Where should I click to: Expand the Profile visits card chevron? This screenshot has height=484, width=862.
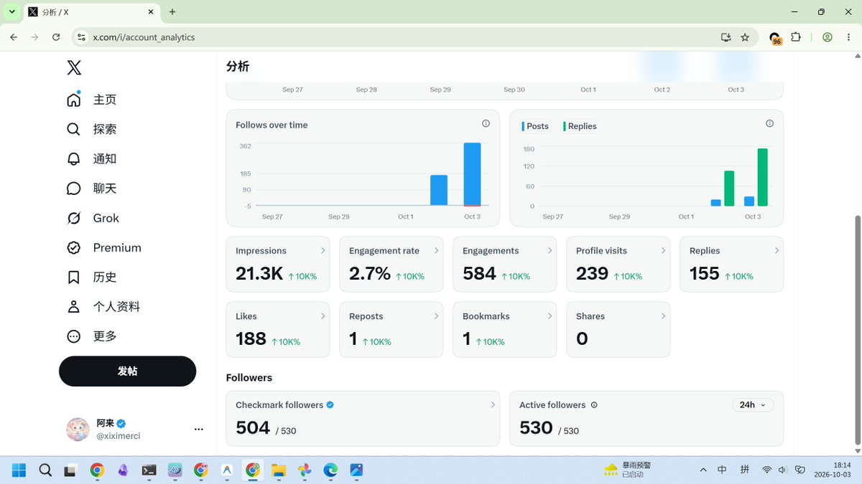664,250
